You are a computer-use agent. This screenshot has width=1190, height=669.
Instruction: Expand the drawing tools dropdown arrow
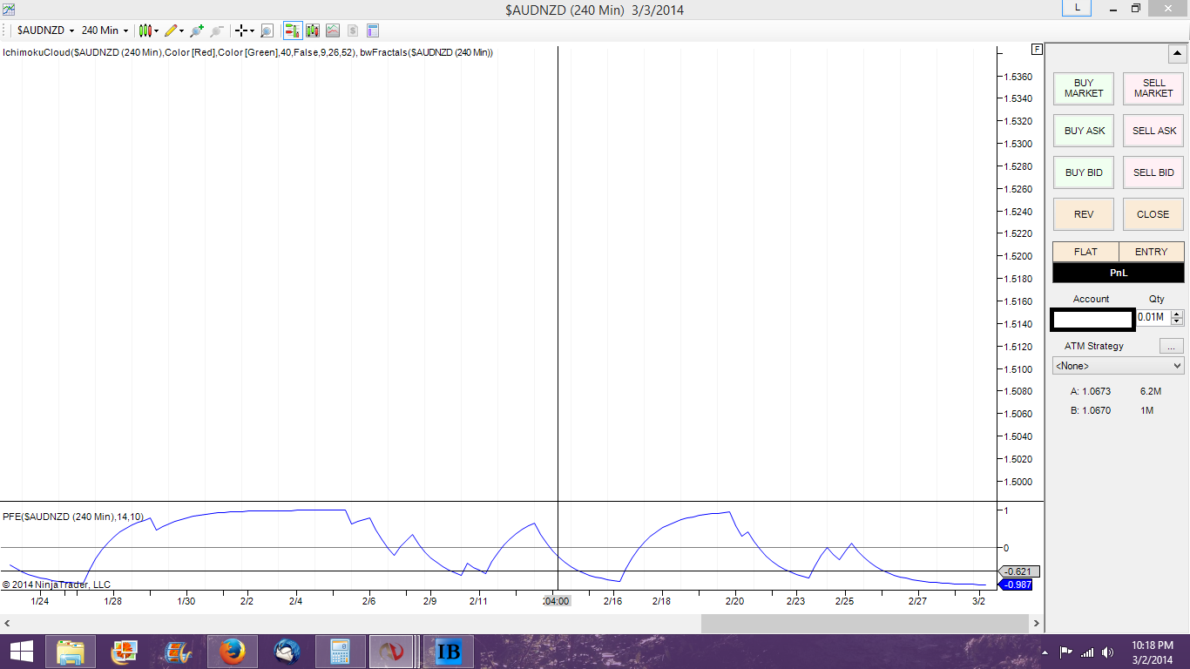[x=181, y=30]
